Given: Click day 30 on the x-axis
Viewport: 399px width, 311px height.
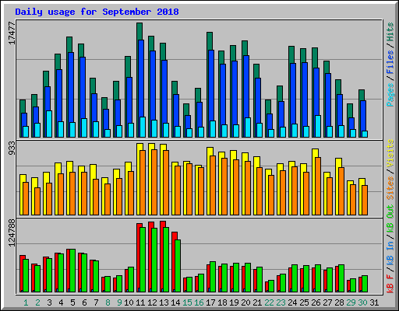Looking at the screenshot, I should pos(362,302).
